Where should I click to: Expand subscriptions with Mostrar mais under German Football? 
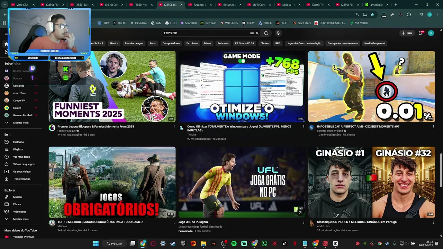21,123
